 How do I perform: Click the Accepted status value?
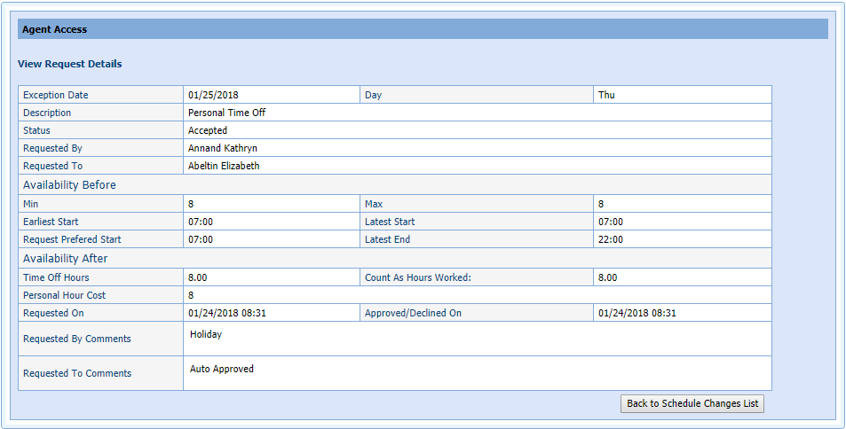coord(208,130)
